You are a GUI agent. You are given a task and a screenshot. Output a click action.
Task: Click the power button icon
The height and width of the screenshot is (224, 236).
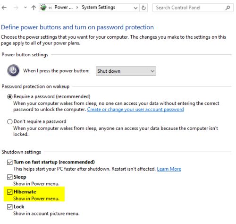click(13, 70)
